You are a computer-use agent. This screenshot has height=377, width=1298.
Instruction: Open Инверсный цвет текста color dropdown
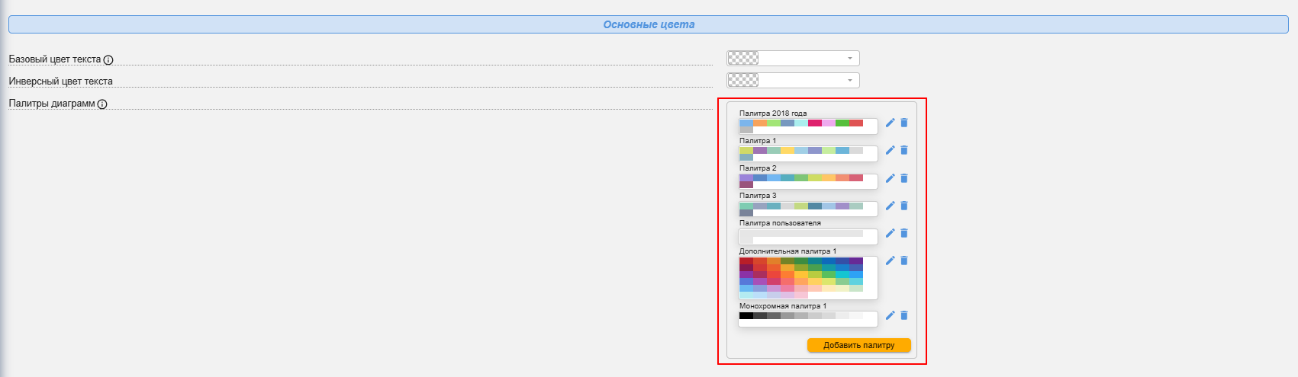click(x=849, y=81)
